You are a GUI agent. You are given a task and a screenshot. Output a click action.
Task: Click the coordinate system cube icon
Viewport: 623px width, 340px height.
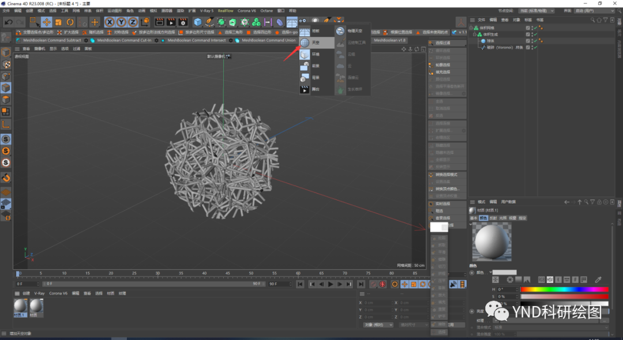click(145, 22)
